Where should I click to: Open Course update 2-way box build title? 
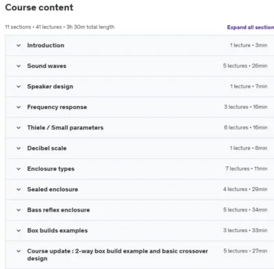click(117, 255)
